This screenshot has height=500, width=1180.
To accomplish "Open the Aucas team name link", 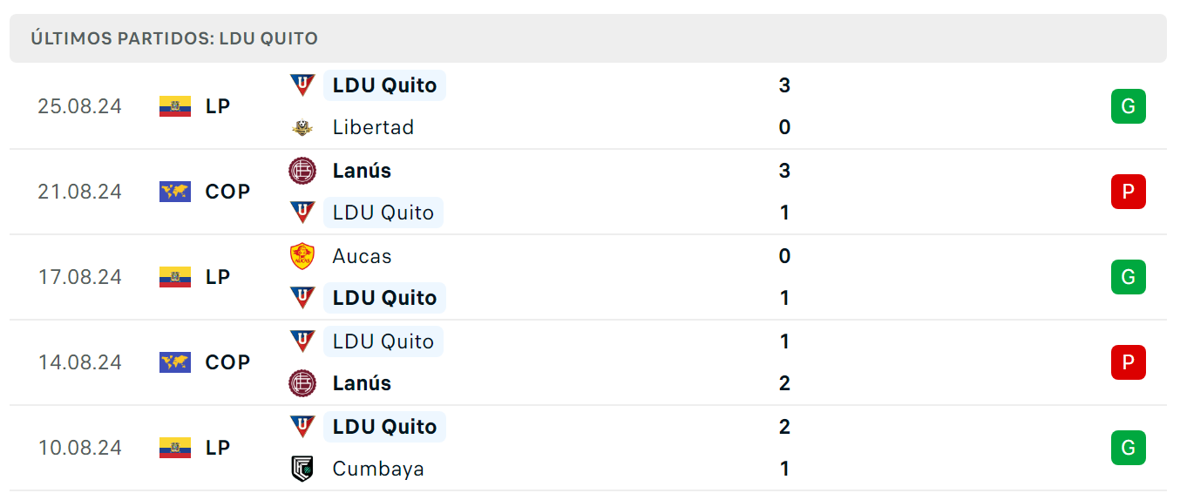I will 362,256.
